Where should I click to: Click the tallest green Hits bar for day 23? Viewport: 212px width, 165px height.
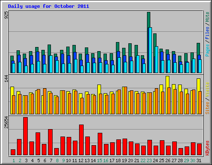(x=149, y=20)
